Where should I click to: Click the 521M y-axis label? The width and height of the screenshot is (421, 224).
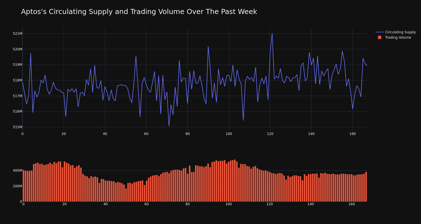click(x=17, y=34)
